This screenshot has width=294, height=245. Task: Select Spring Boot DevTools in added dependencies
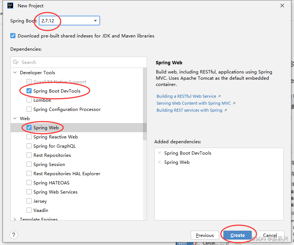188,153
